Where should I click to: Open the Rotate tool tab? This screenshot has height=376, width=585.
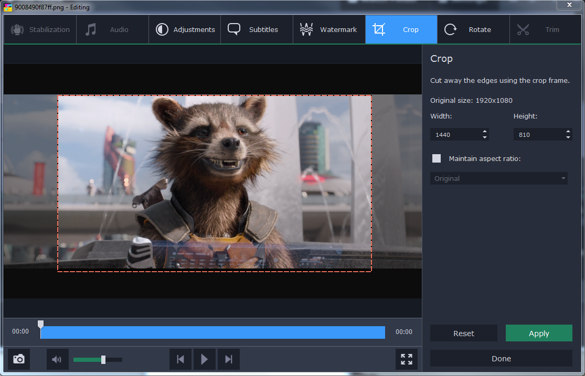click(x=473, y=29)
